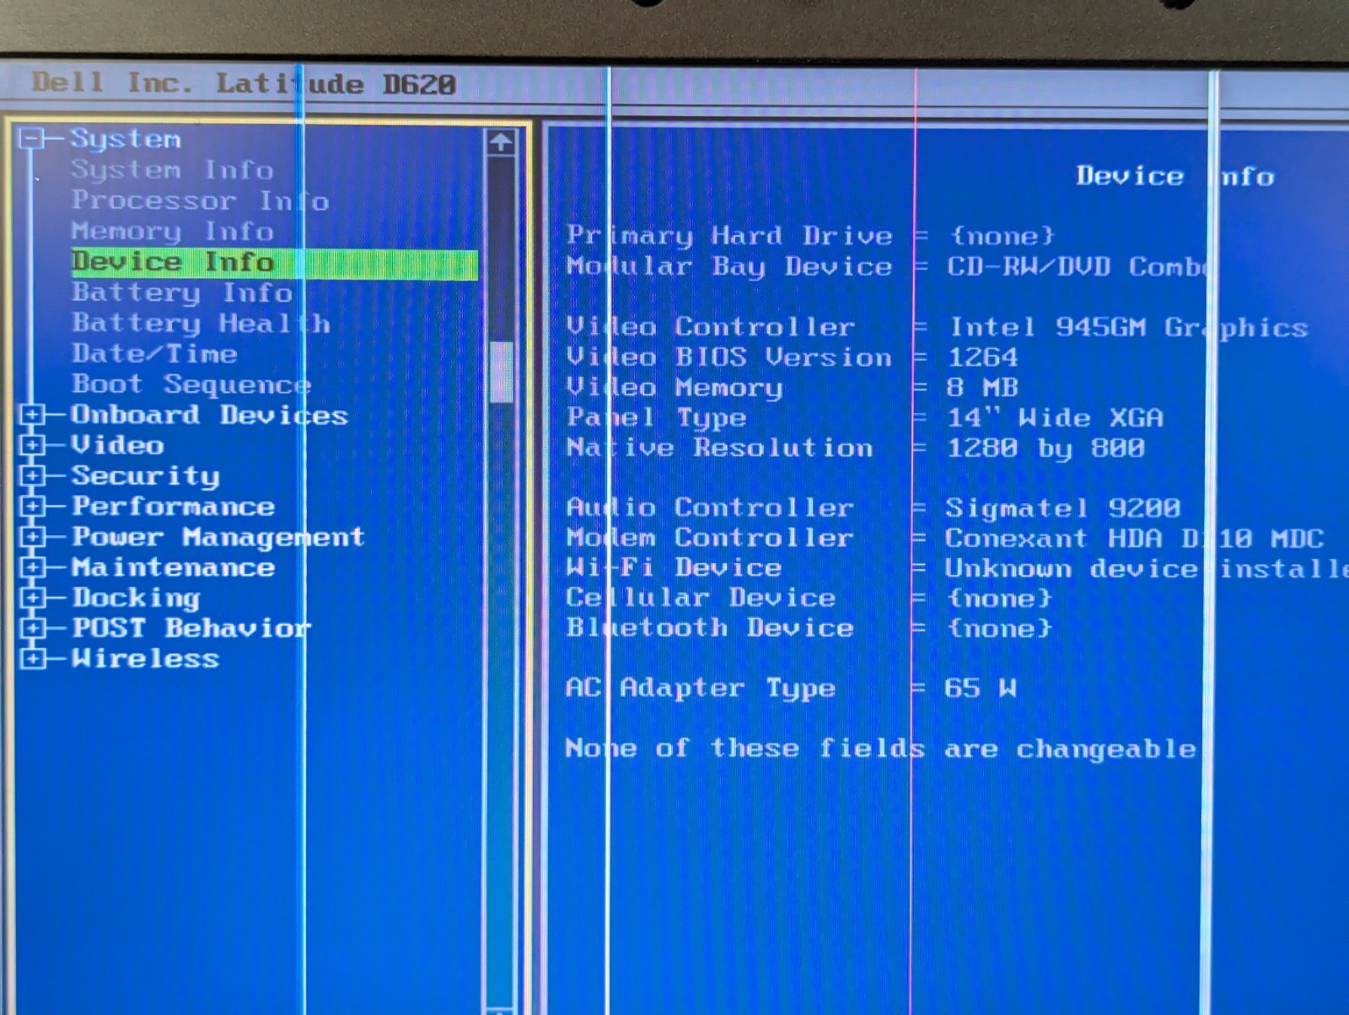
Task: Click the scroll up arrow in menu tree
Action: coord(501,142)
